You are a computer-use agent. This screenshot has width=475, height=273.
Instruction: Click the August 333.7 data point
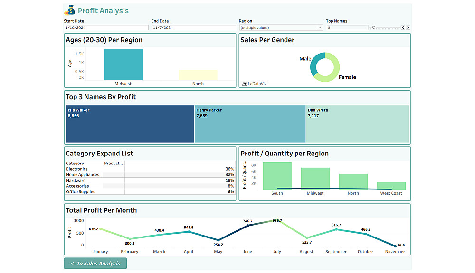click(307, 238)
